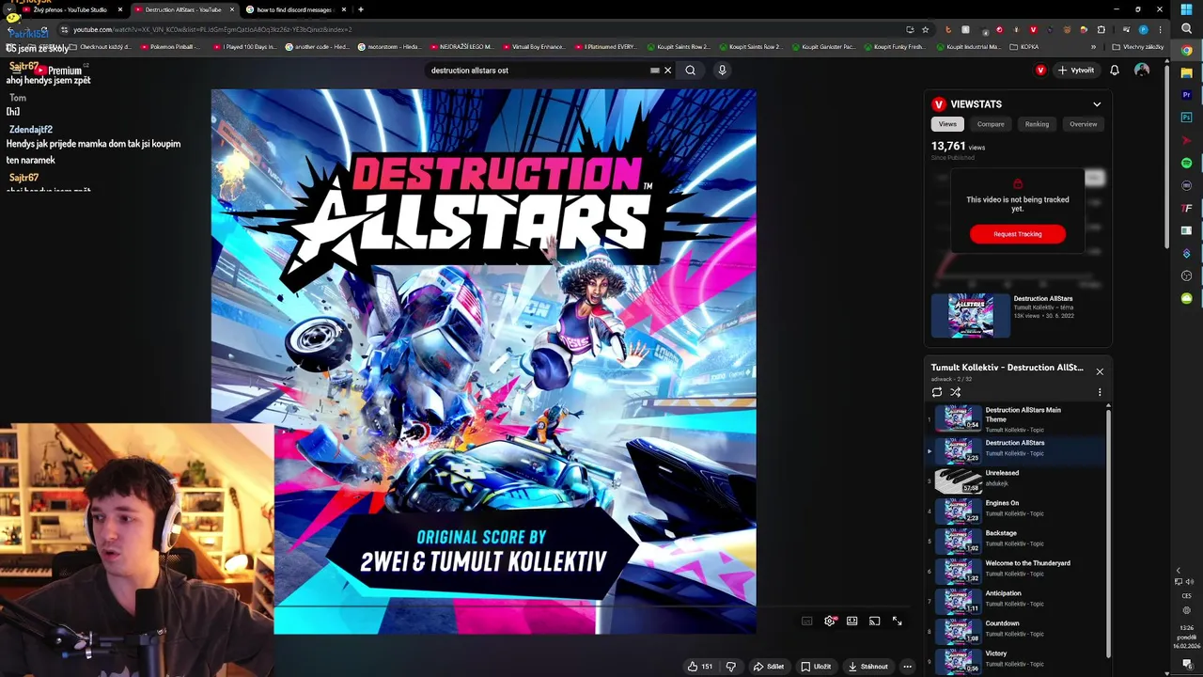Image resolution: width=1203 pixels, height=677 pixels.
Task: Click the YouTube search magnifier button
Action: pyautogui.click(x=690, y=70)
